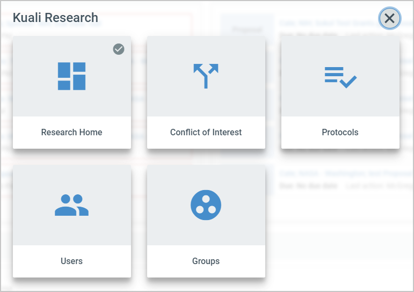The image size is (414, 292).
Task: Click the Research Home dashboard grid icon
Action: click(71, 76)
